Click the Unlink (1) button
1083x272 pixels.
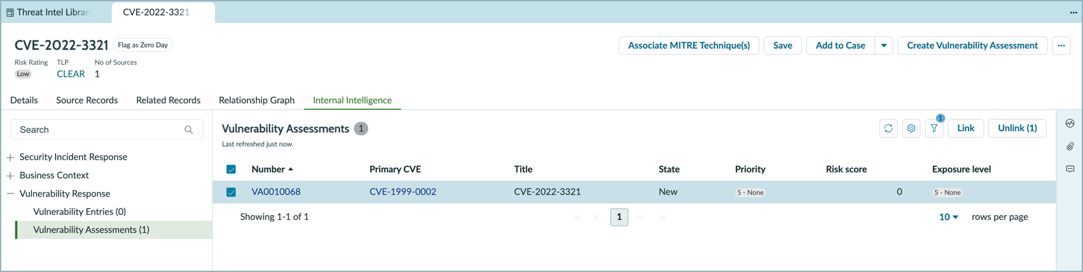1017,128
